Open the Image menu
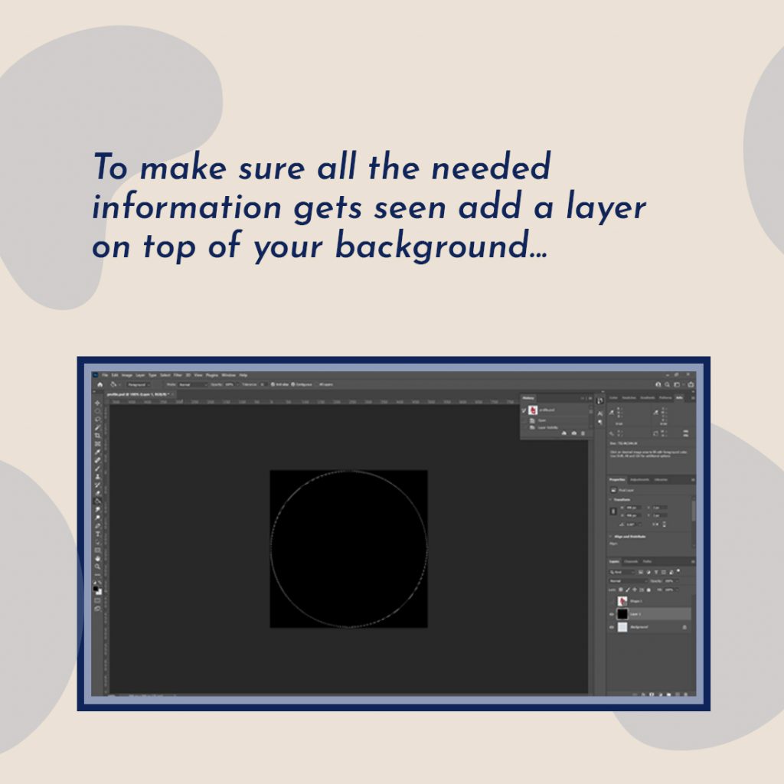This screenshot has width=784, height=784. (127, 375)
